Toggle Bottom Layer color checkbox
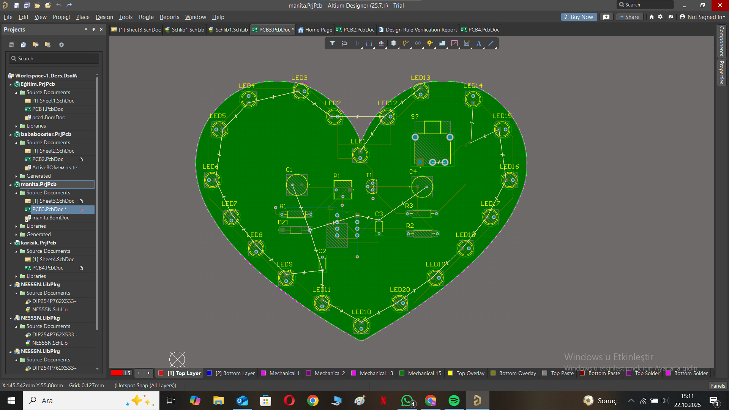Screen dimensions: 729x410 (209, 373)
